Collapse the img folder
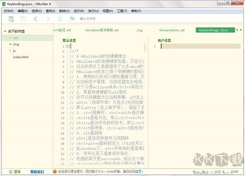Viewport: 245px width, 176px height. tap(10, 44)
